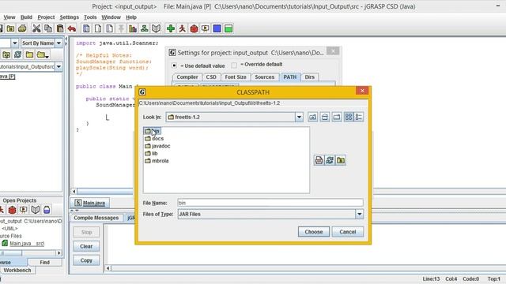This screenshot has width=506, height=284.
Task: Click the jar icon under Open Projects
Action: coord(47,210)
